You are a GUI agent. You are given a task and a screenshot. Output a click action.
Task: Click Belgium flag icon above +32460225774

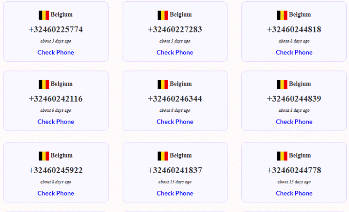44,15
